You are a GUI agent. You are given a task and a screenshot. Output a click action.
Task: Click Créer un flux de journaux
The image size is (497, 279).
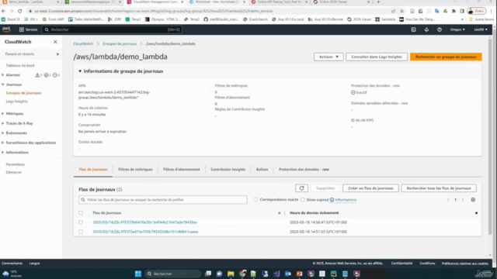[370, 188]
